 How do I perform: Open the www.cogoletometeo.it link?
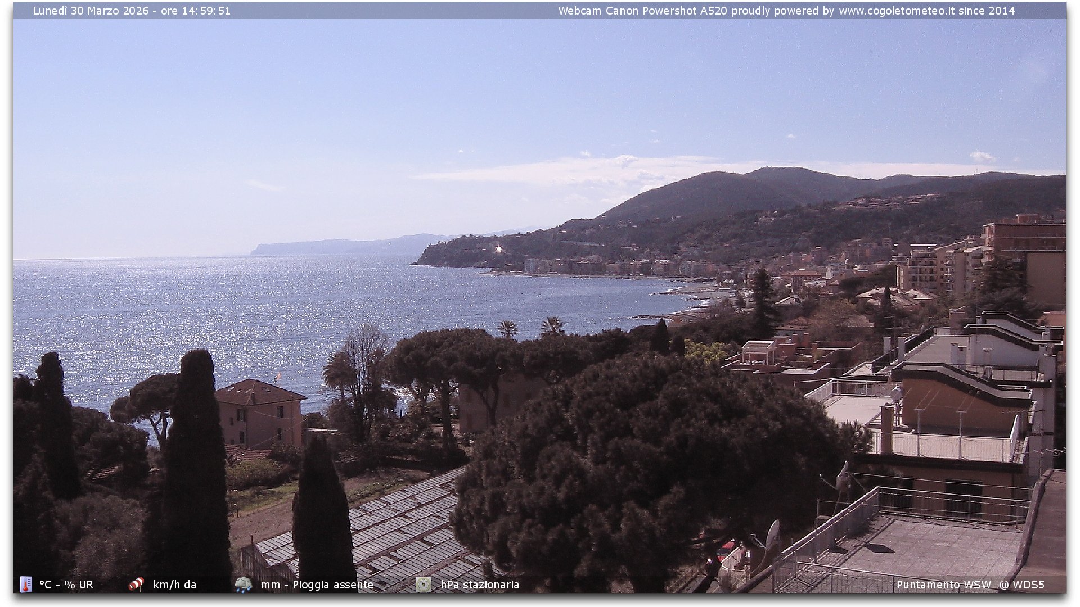(x=897, y=11)
